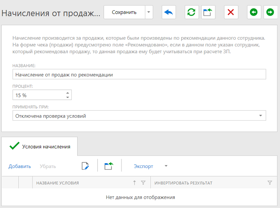
Task: Click the green refresh arrows icon
Action: [x=192, y=12]
